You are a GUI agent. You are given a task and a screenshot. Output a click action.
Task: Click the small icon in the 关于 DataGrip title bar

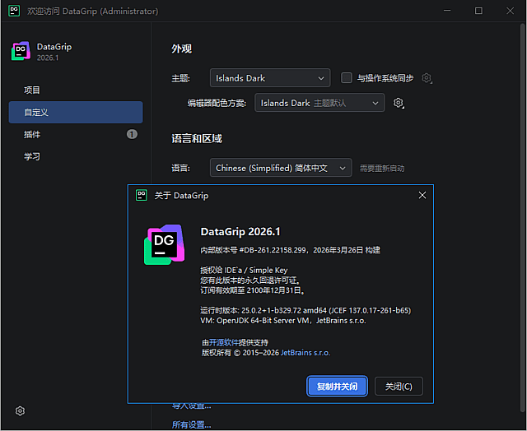[142, 196]
